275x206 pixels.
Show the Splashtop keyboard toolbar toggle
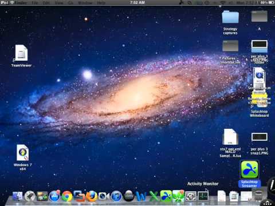pos(268,203)
